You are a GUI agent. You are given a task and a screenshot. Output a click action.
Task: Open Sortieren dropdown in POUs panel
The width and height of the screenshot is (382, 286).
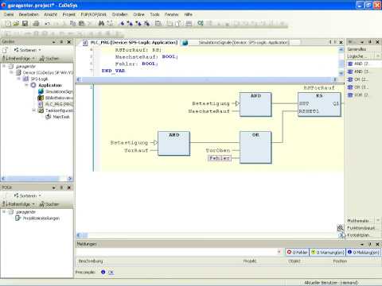(x=28, y=195)
